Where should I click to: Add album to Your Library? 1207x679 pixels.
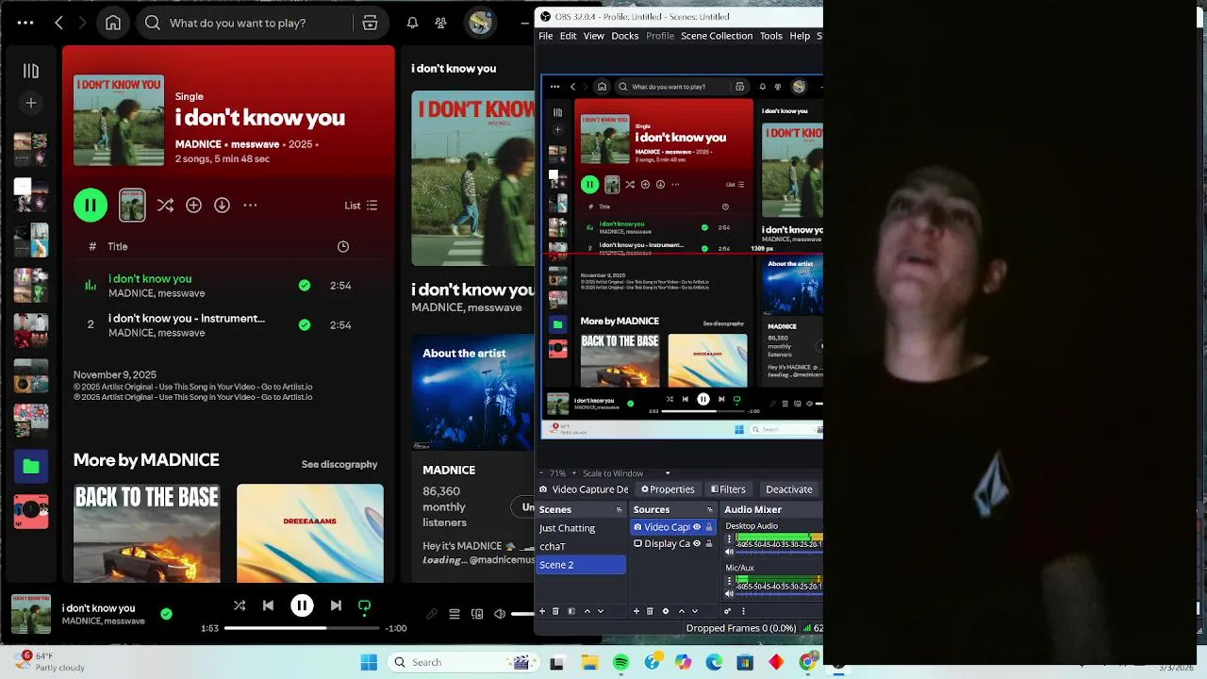[x=193, y=205]
